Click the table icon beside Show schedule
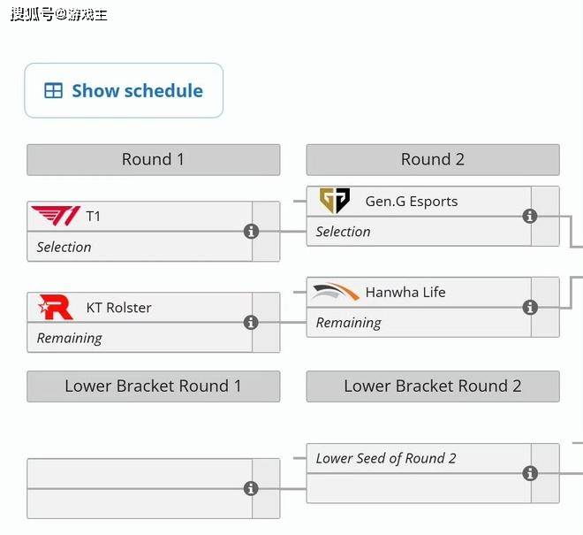Viewport: 583px width, 535px height. coord(53,90)
